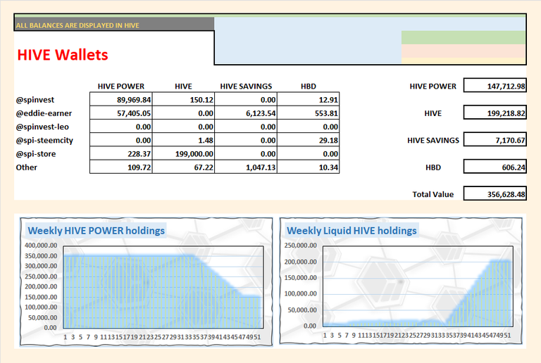Click the HBD column header in table

tap(308, 86)
